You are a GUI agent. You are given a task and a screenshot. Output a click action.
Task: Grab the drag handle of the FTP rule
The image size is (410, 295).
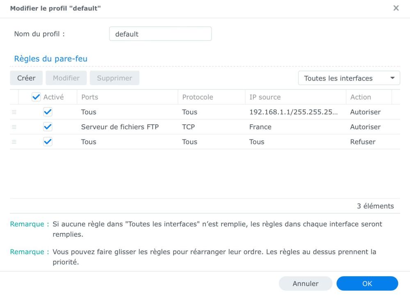[14, 127]
